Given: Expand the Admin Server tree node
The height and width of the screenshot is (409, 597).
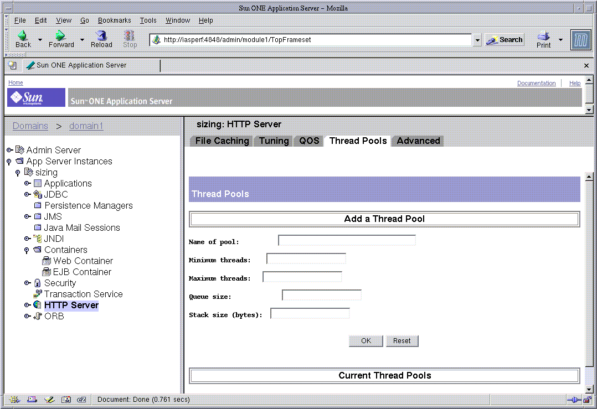Looking at the screenshot, I should pyautogui.click(x=10, y=150).
